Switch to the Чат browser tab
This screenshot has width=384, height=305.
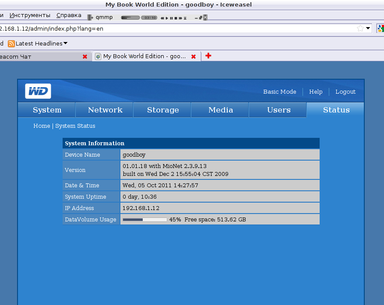pyautogui.click(x=46, y=56)
